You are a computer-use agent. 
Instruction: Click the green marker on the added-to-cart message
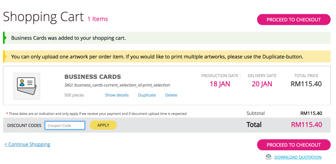[x=4, y=38]
